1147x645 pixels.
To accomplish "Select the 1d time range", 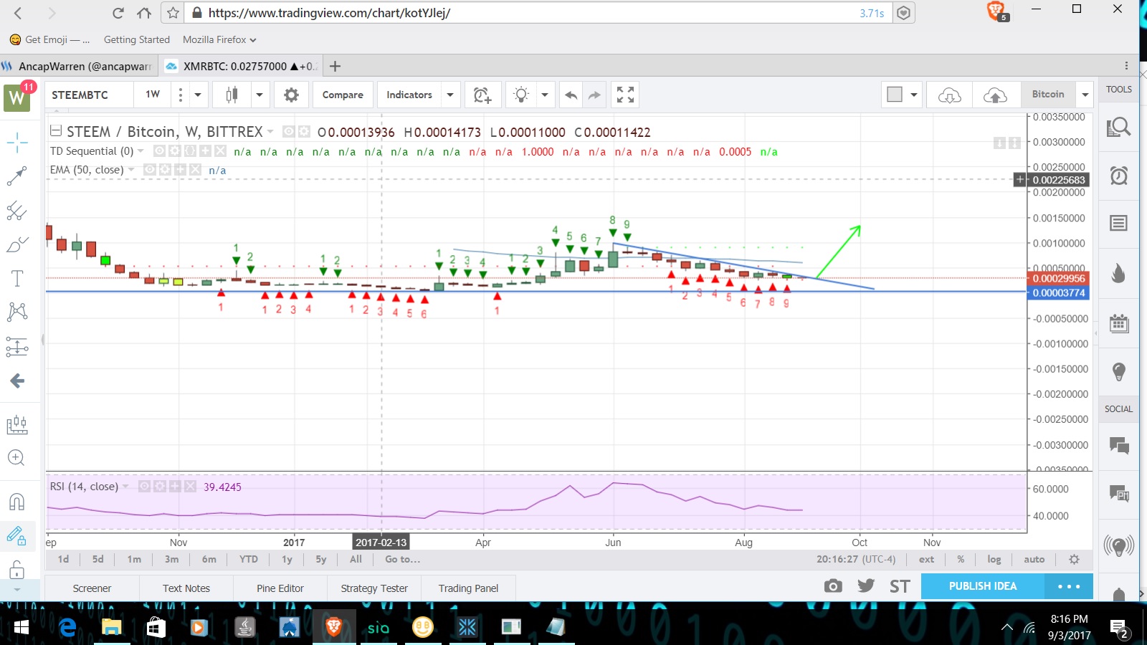I will (63, 559).
